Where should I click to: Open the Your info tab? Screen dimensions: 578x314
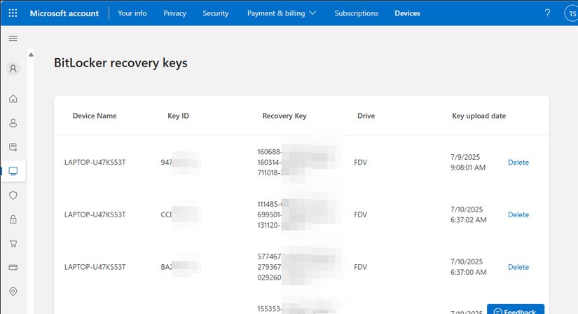point(132,13)
